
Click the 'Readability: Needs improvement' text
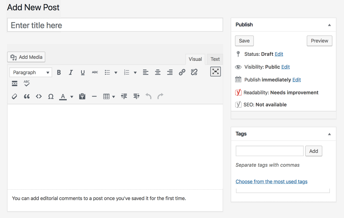(x=281, y=93)
